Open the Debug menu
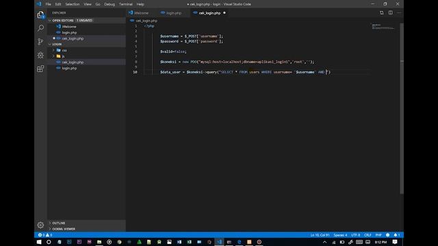The height and width of the screenshot is (246, 438). coord(109,4)
